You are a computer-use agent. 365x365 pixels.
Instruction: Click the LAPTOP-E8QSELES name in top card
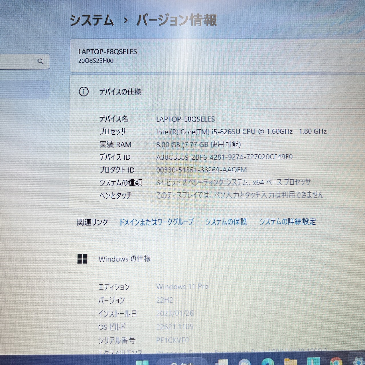(108, 52)
